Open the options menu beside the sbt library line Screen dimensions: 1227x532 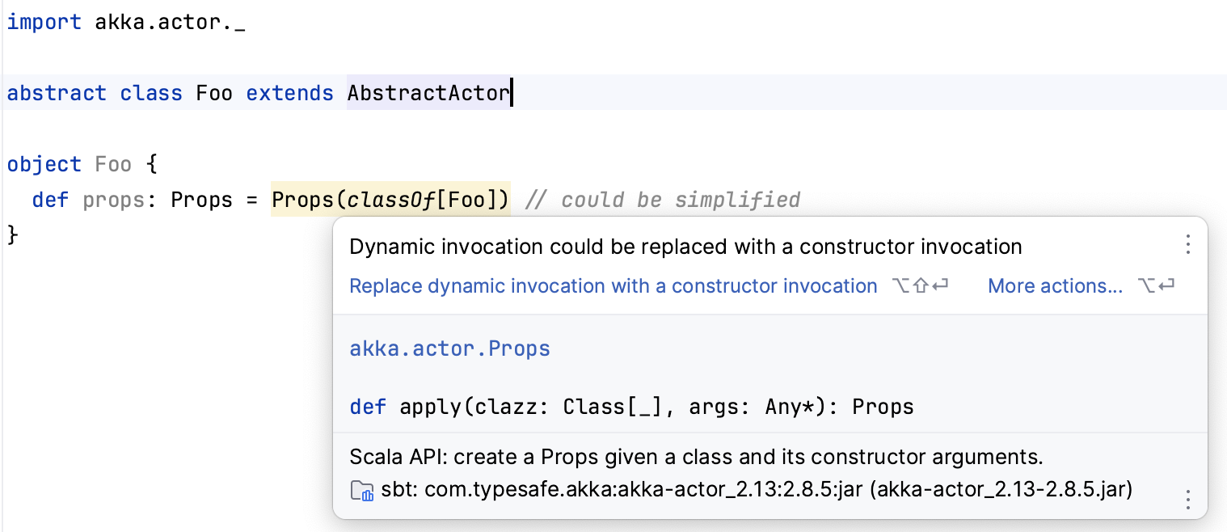click(1187, 499)
